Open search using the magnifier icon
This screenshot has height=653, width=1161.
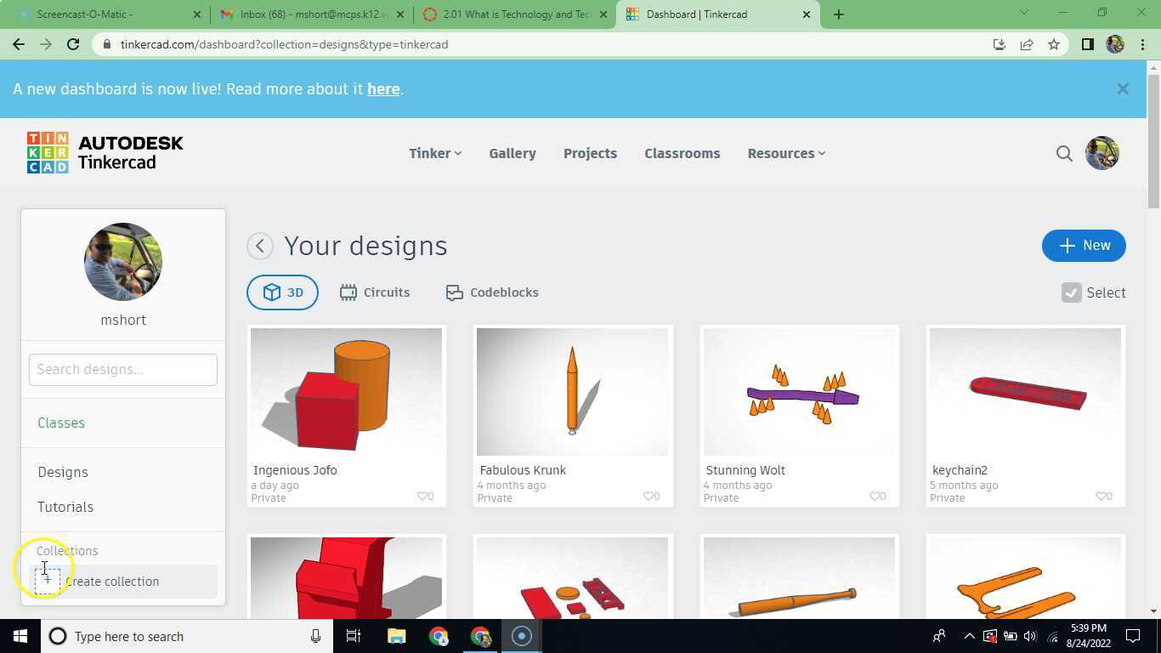1064,153
